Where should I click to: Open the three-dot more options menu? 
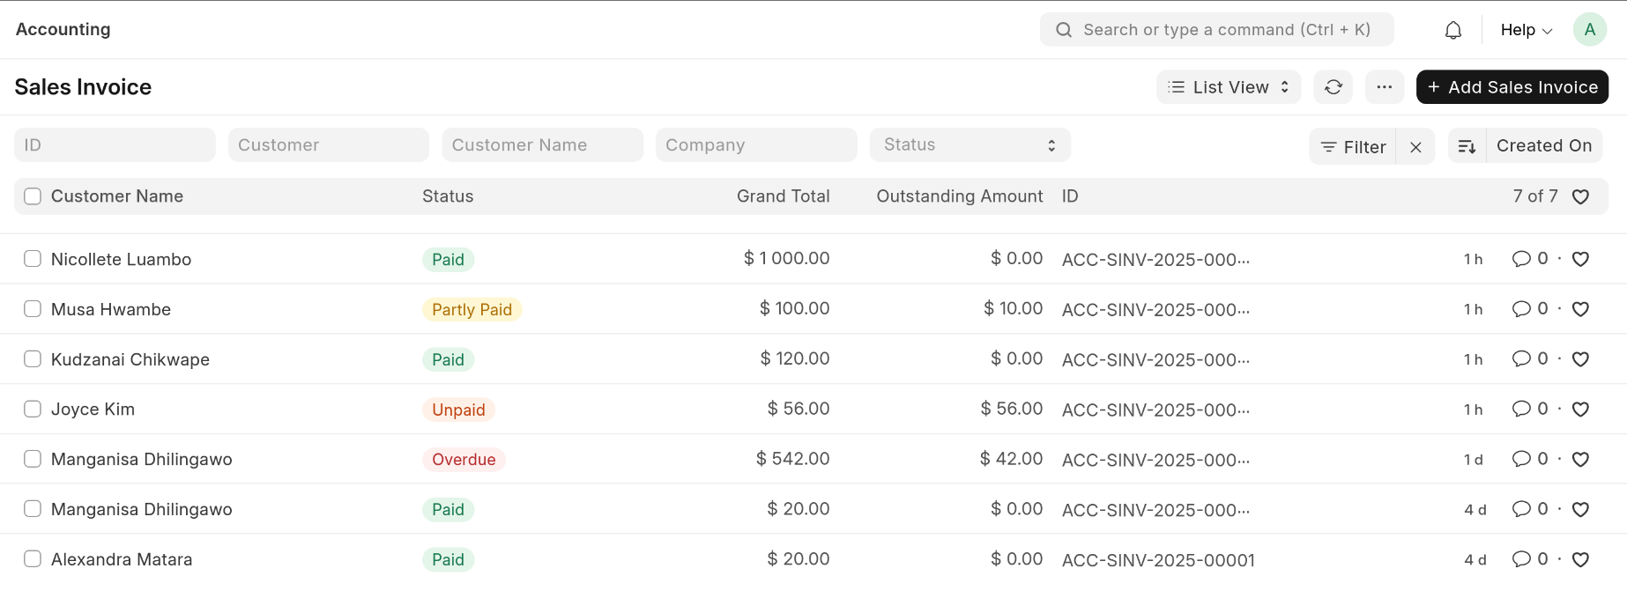(1385, 87)
